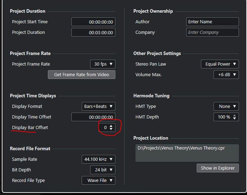This screenshot has width=247, height=195.
Task: Open the HMT Type dropdown
Action: pyautogui.click(x=226, y=106)
